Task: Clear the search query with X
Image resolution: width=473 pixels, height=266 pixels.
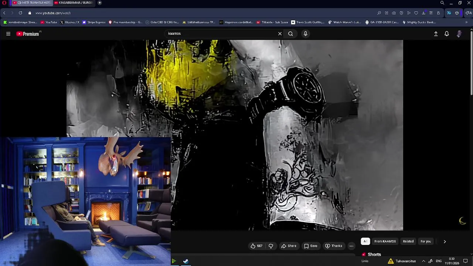Action: [x=280, y=34]
